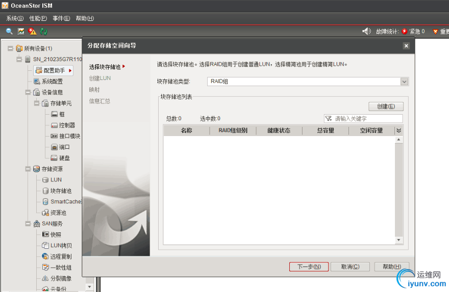449x292 pixels.
Task: Click the table scrollbar down arrow
Action: coord(398,240)
